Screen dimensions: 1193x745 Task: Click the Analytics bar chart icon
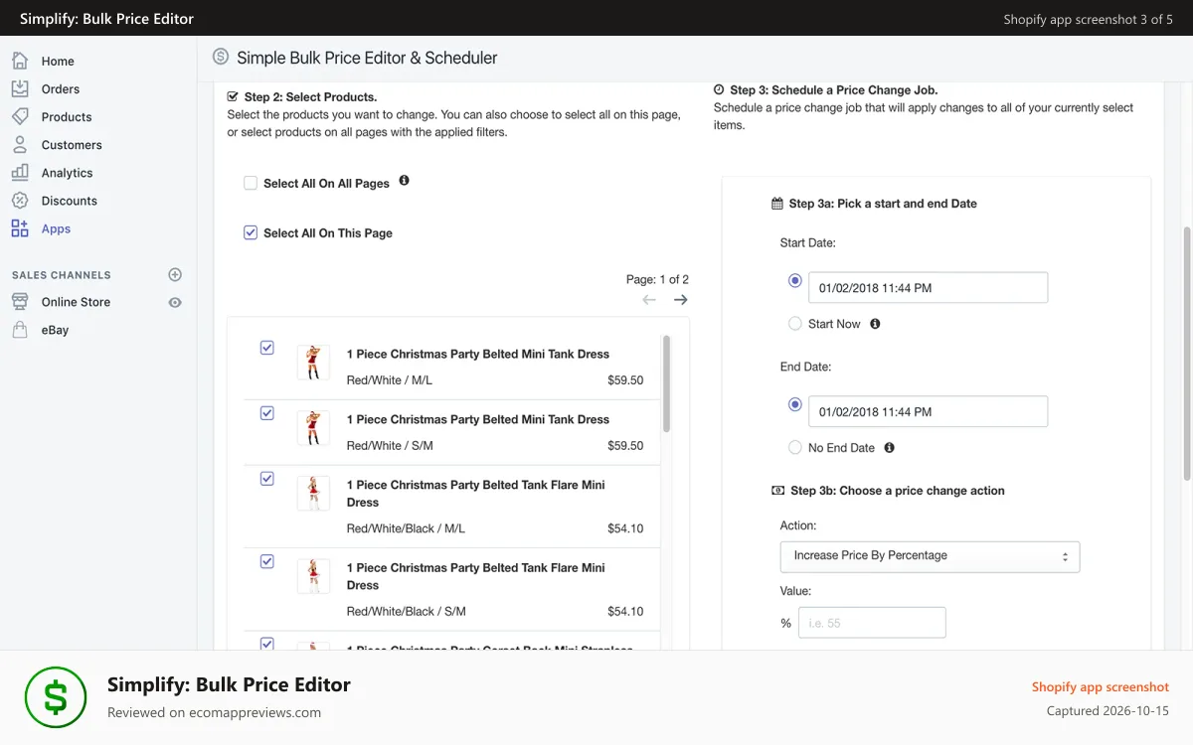pos(20,172)
